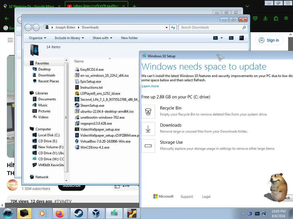Click the search magnifier in Search Downloads
The image size is (293, 219).
244,27
